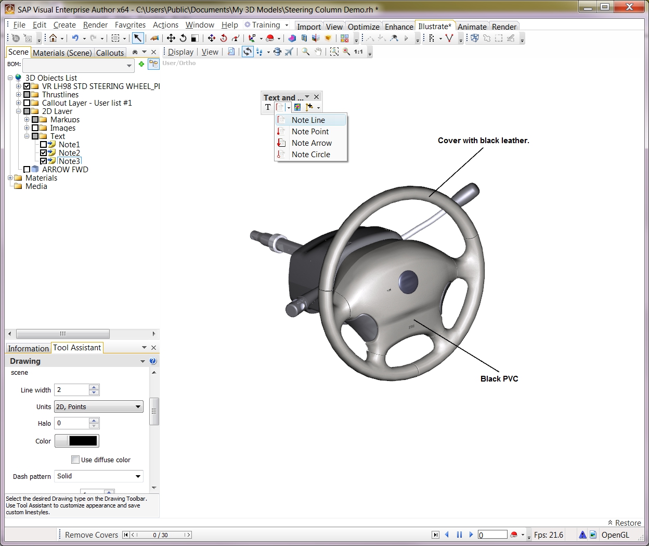
Task: Click the image icon left of OpenGL
Action: point(593,535)
